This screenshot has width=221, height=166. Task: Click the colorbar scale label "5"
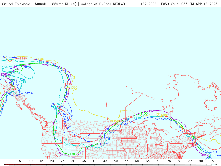click(x=20, y=161)
